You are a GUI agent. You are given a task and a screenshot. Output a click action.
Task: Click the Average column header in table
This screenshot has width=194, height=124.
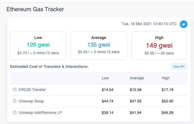click(137, 78)
